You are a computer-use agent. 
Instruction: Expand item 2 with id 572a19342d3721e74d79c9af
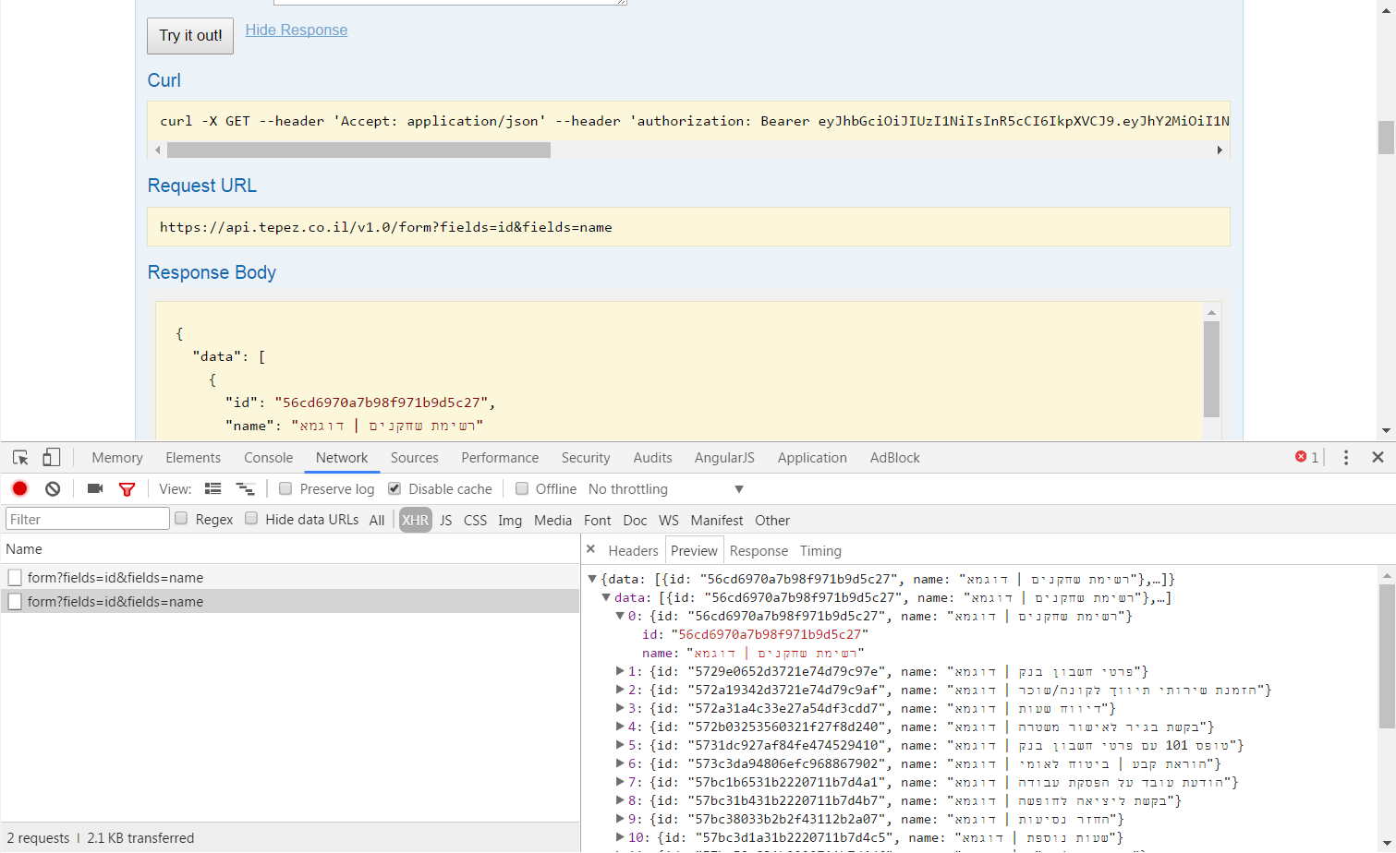coord(620,690)
